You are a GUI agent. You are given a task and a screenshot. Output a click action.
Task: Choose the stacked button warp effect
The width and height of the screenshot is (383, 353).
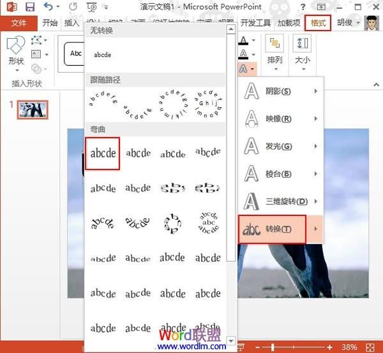coord(208,223)
